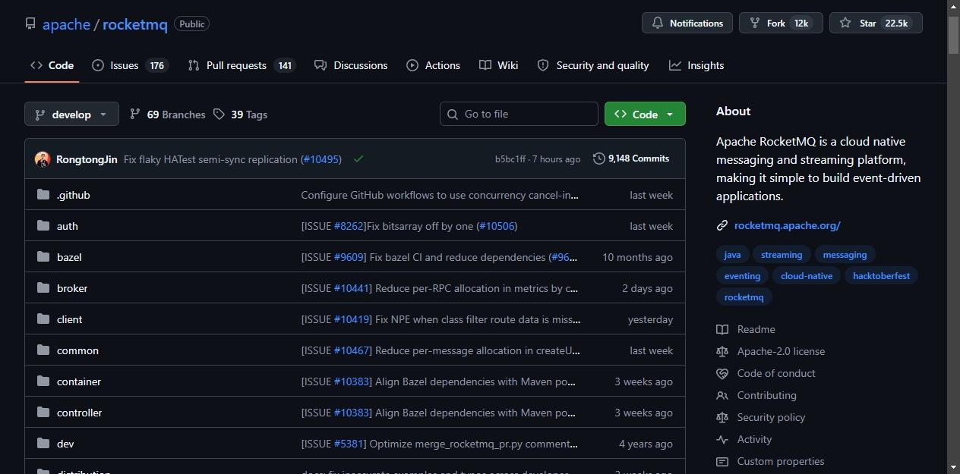
Task: Click the Readme book icon
Action: click(722, 329)
